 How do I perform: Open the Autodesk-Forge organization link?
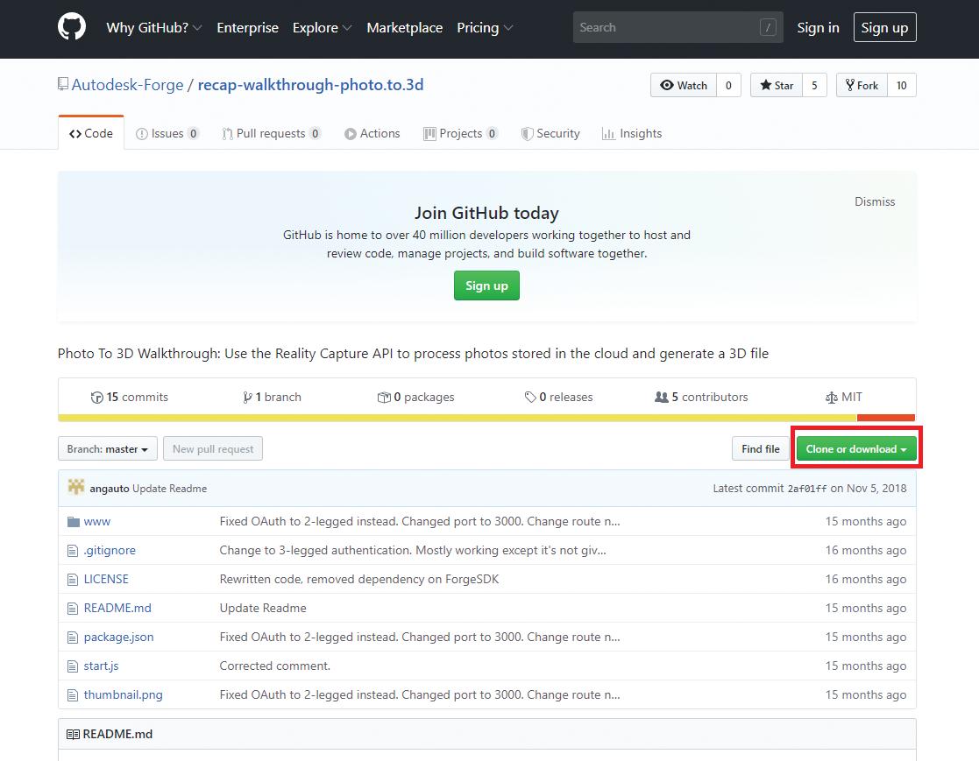[127, 85]
